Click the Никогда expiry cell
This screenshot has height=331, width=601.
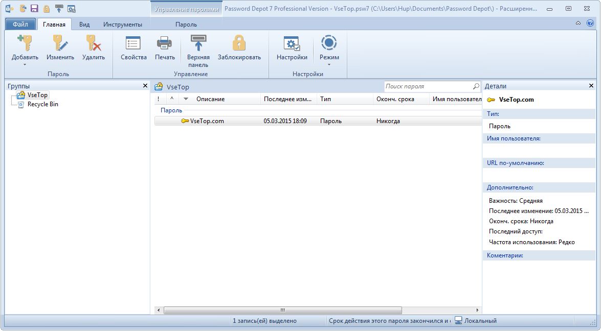(x=388, y=121)
